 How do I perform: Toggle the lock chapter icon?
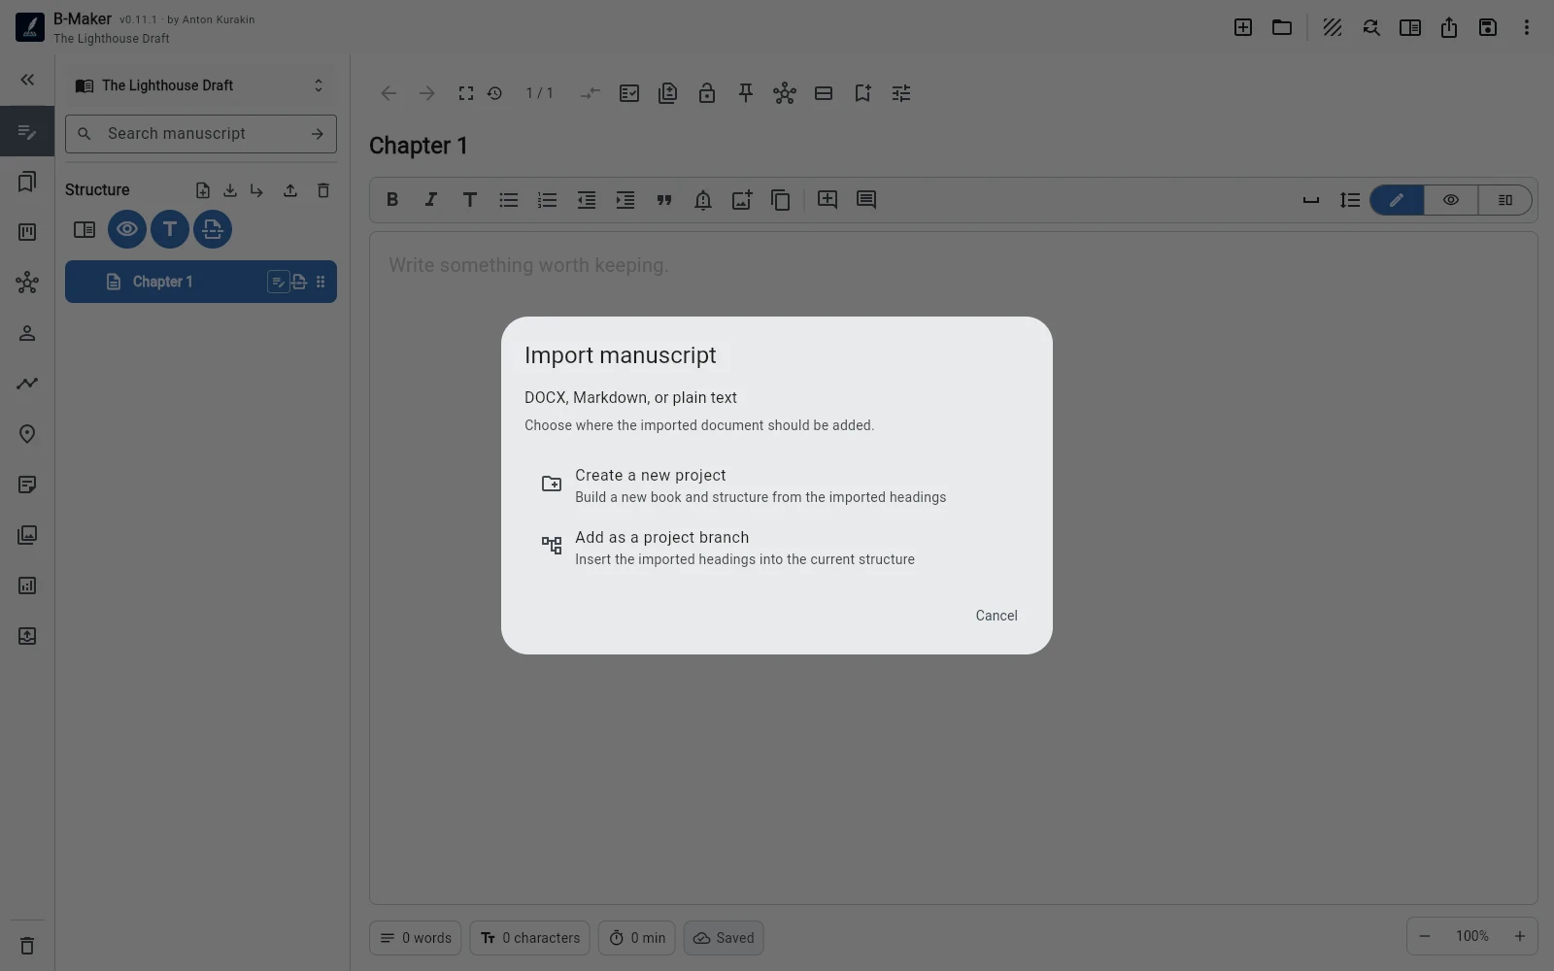[x=707, y=93]
